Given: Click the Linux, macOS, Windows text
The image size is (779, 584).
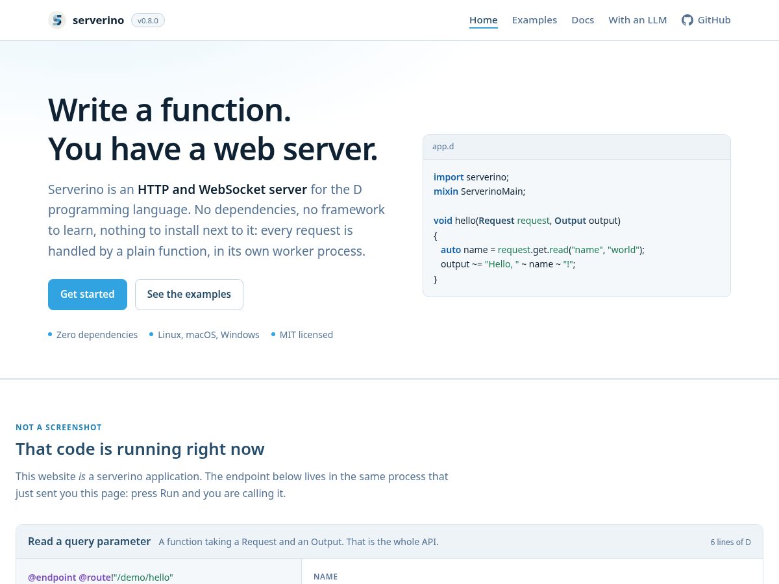Looking at the screenshot, I should coord(208,335).
